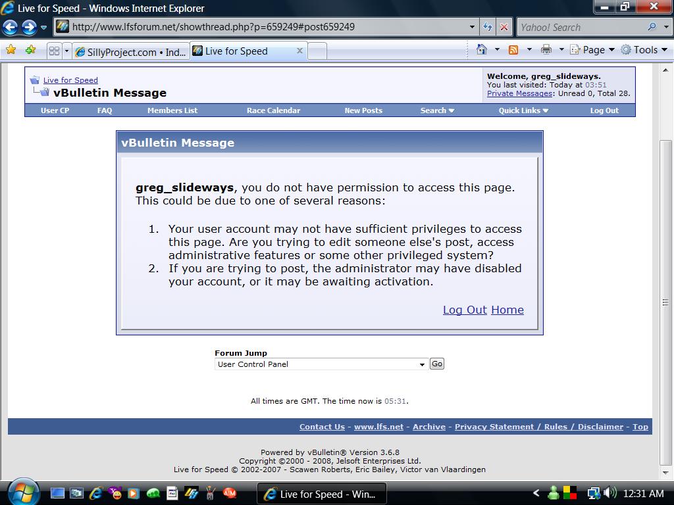Viewport: 674px width, 505px height.
Task: Click the Show Desktop quick launch icon
Action: click(x=58, y=493)
